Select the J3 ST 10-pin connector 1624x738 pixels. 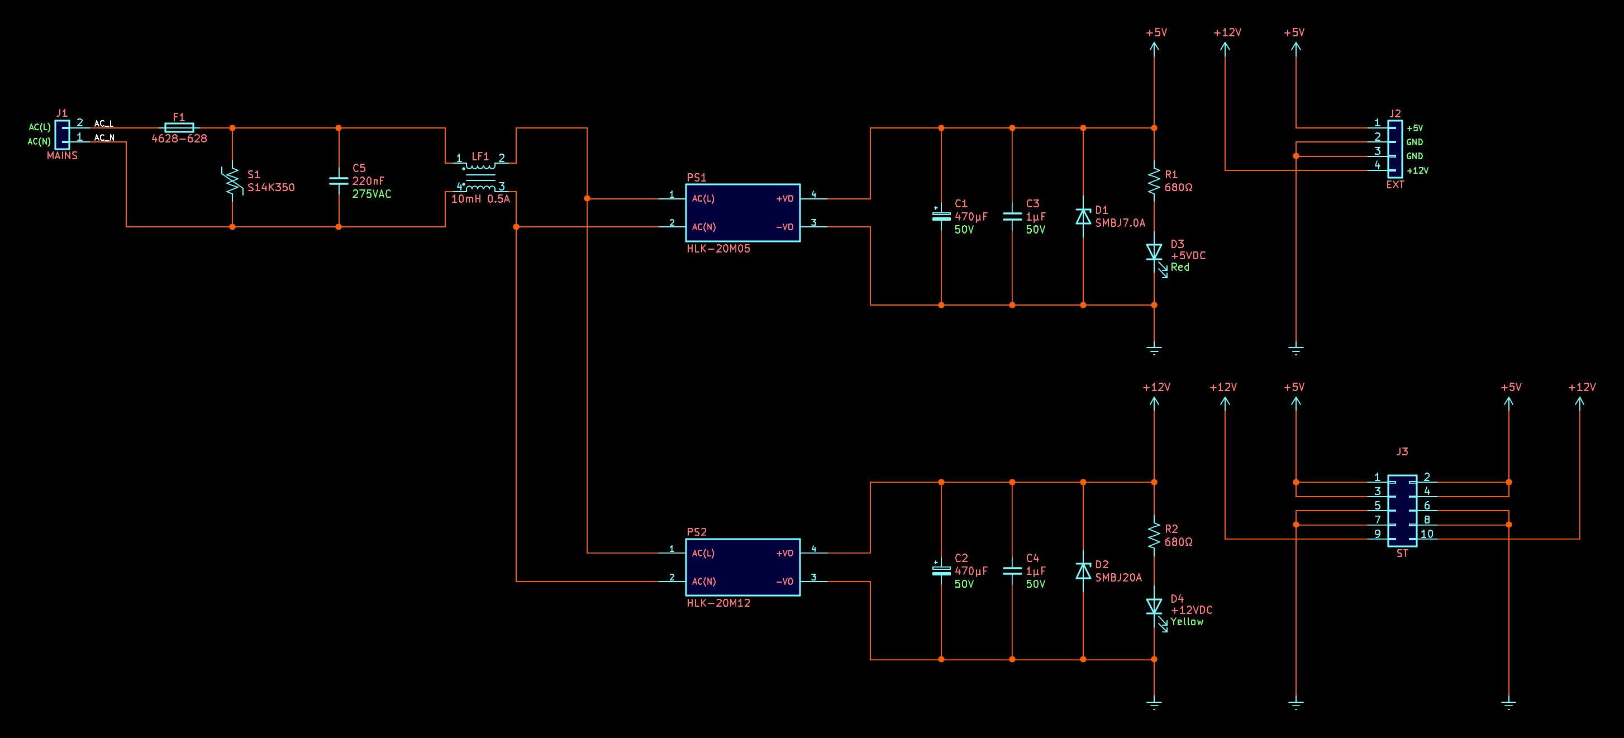(1402, 511)
